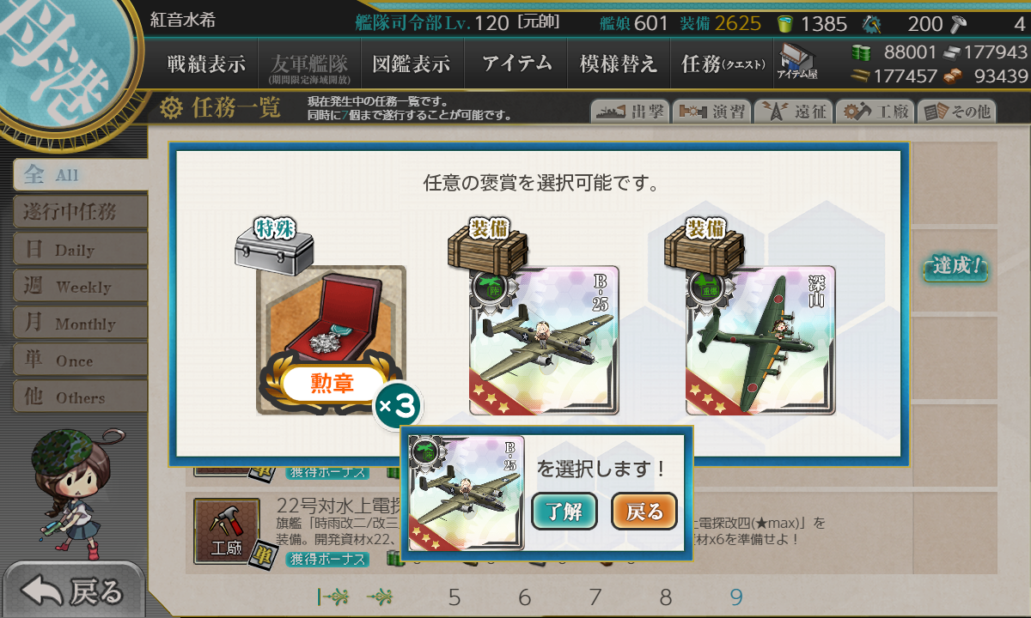The image size is (1031, 618).
Task: Show Monthly quests in sidebar
Action: tap(80, 323)
